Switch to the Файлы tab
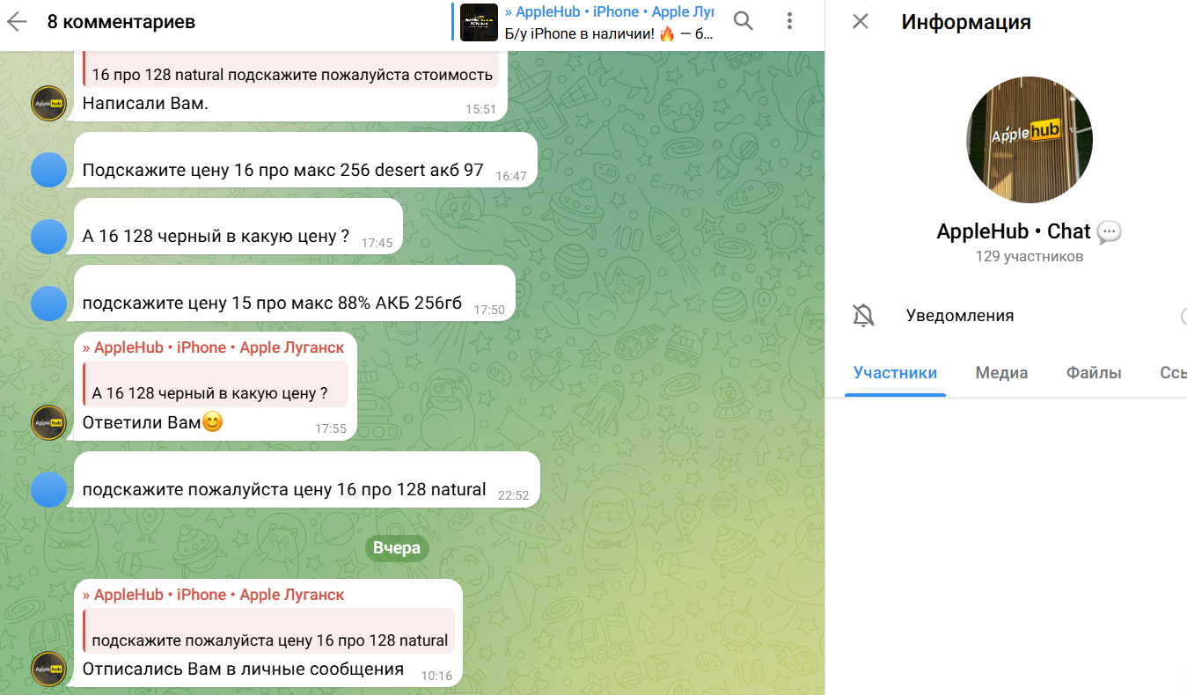Image resolution: width=1187 pixels, height=695 pixels. 1094,373
